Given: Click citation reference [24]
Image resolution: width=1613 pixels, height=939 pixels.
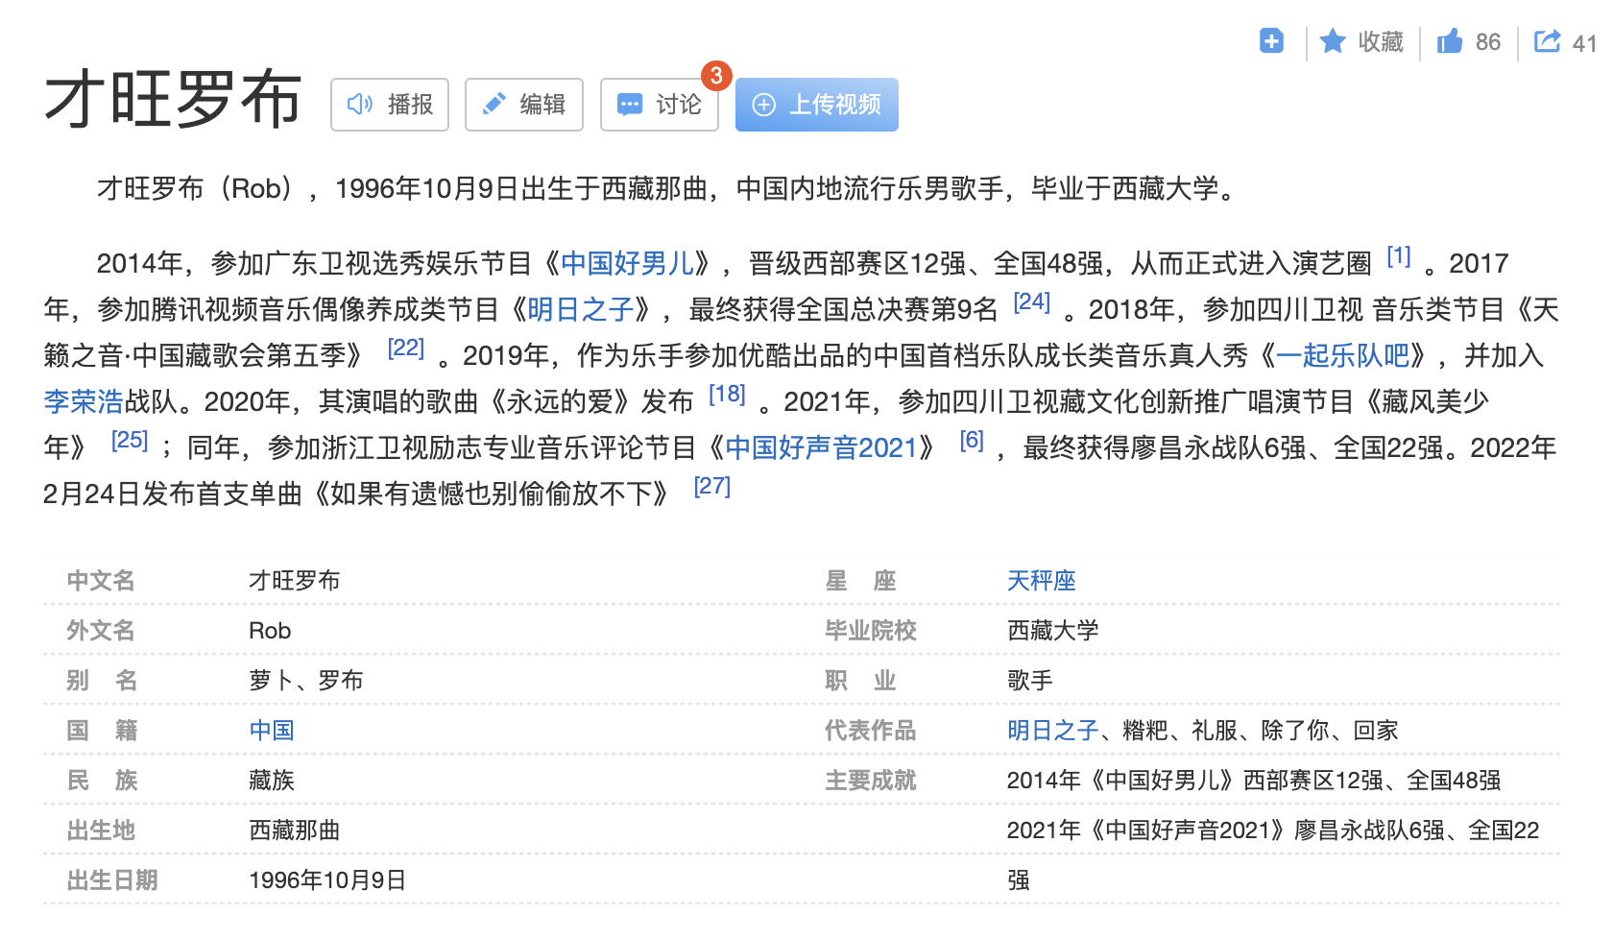Looking at the screenshot, I should click(1031, 302).
